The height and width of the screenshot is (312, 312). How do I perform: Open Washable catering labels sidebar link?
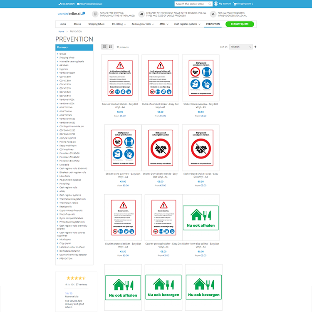pos(72,62)
